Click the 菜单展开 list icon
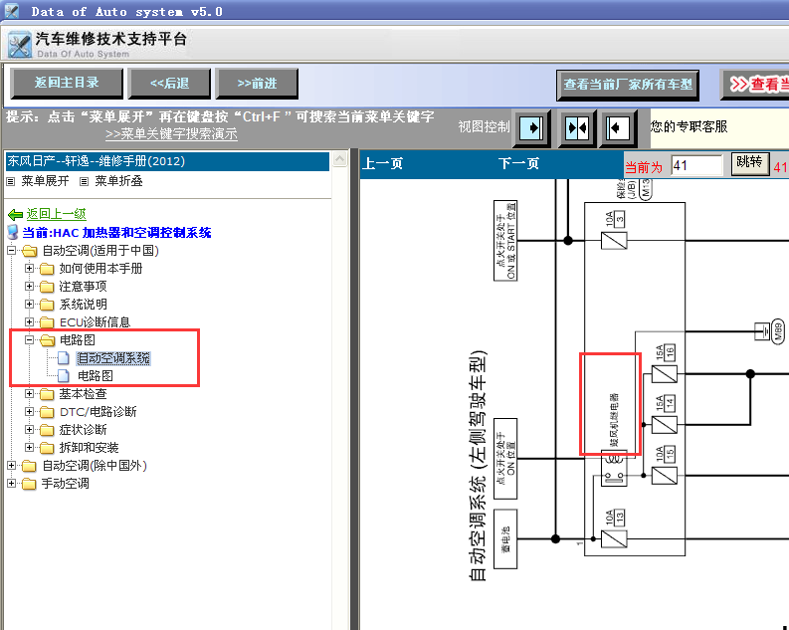Screen dimensions: 789x630 click(11, 182)
